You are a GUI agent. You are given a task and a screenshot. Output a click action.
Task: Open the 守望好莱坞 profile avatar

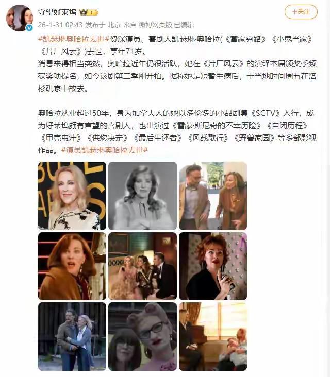(19, 18)
